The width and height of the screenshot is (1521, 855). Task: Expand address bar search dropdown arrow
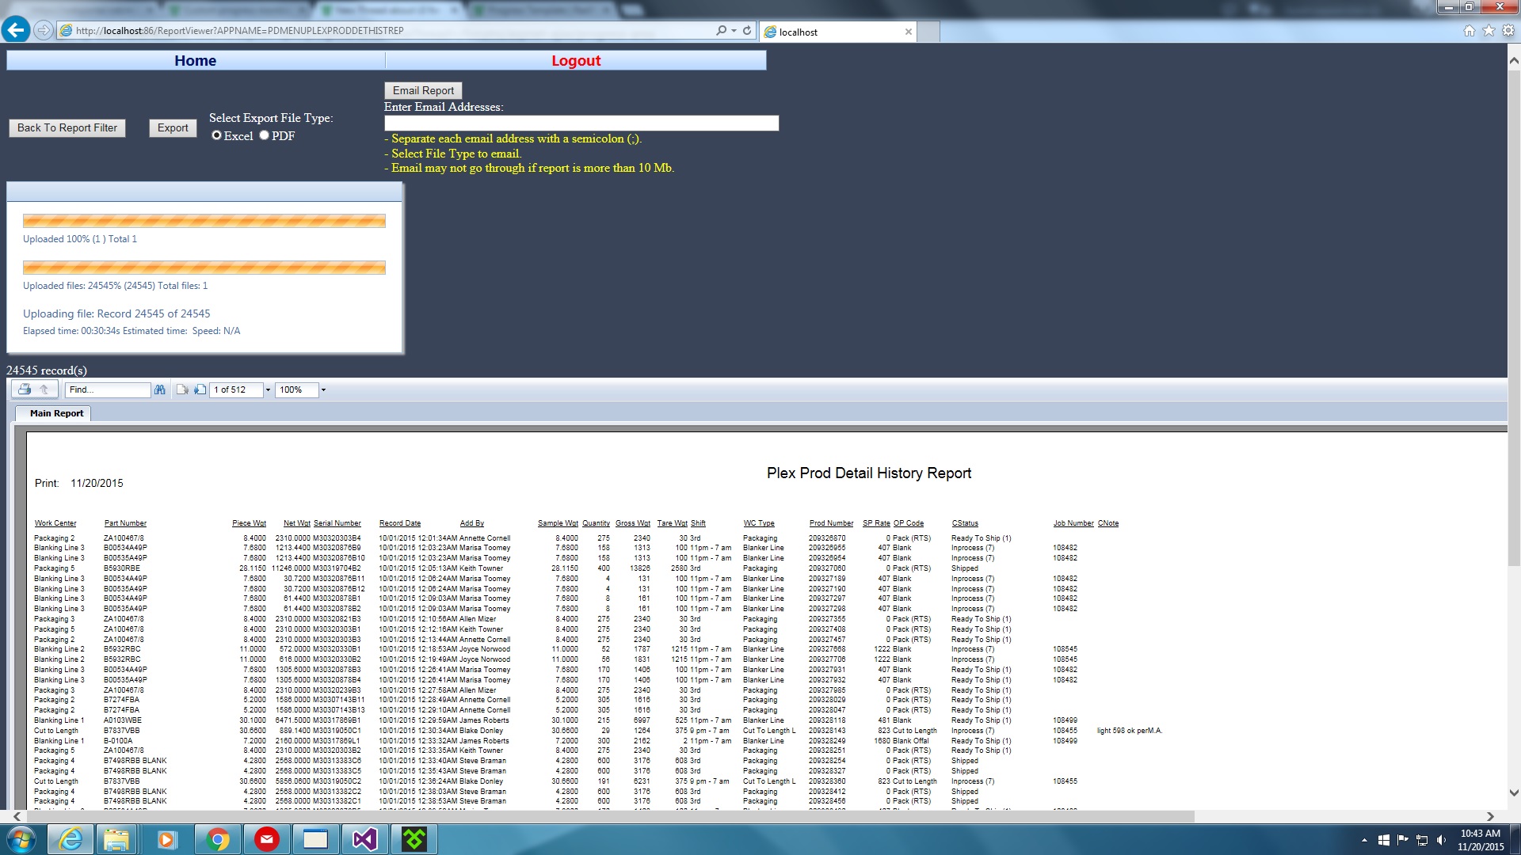click(x=734, y=31)
